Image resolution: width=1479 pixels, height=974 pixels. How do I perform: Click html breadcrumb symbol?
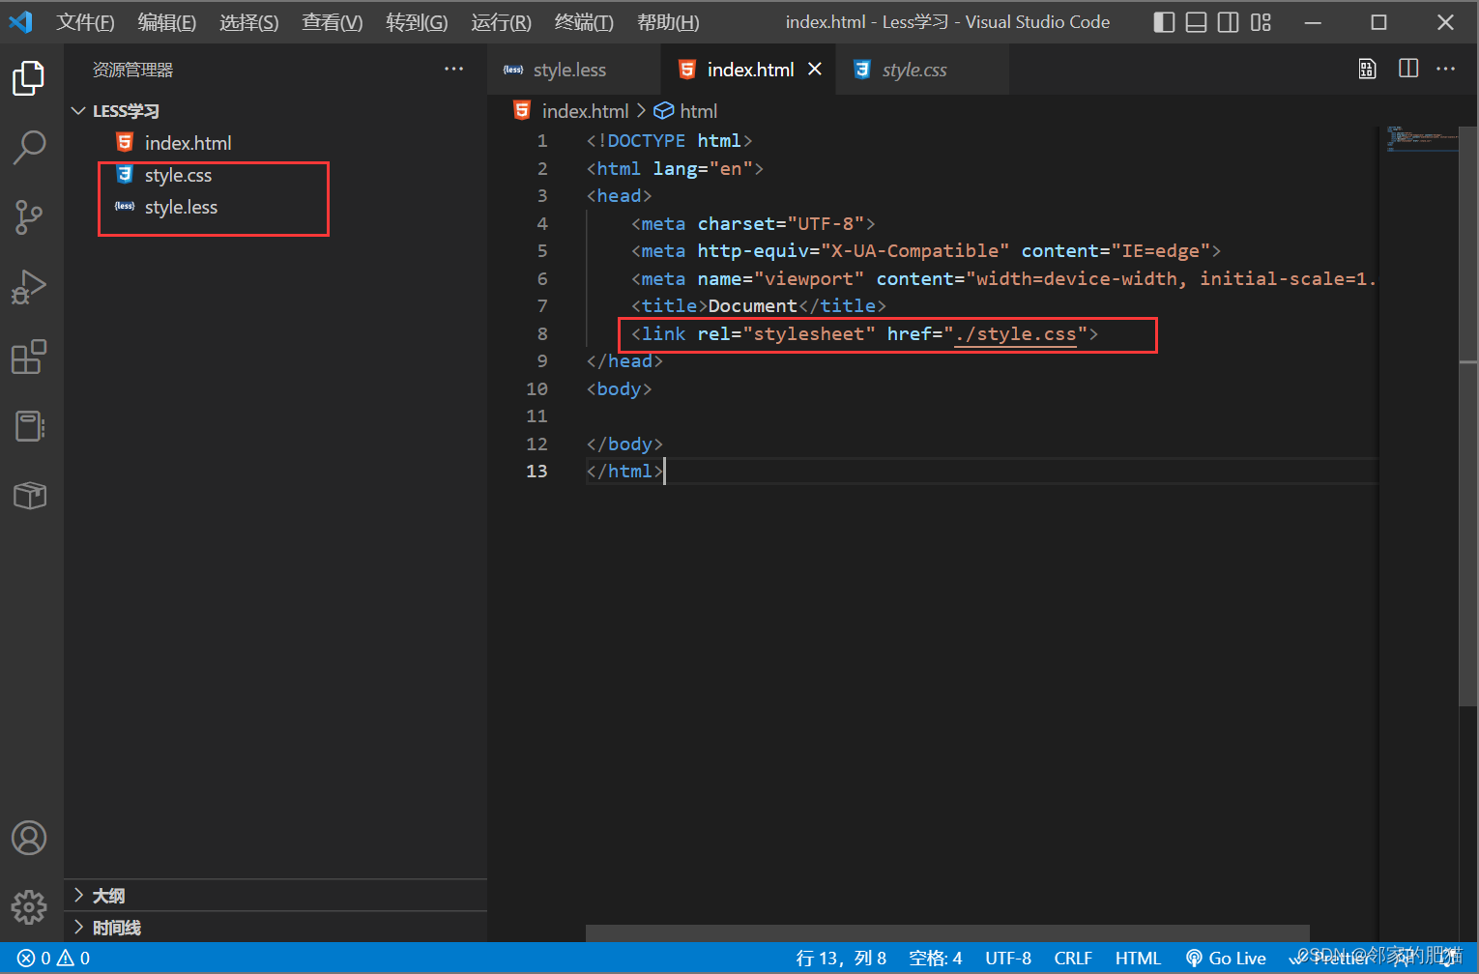pos(686,111)
